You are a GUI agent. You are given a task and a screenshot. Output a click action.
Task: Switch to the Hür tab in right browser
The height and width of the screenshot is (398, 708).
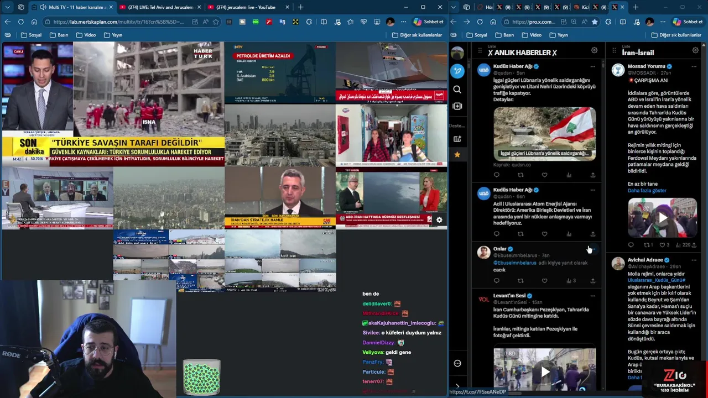(485, 7)
